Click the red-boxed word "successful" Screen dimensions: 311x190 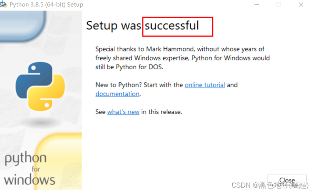click(172, 25)
